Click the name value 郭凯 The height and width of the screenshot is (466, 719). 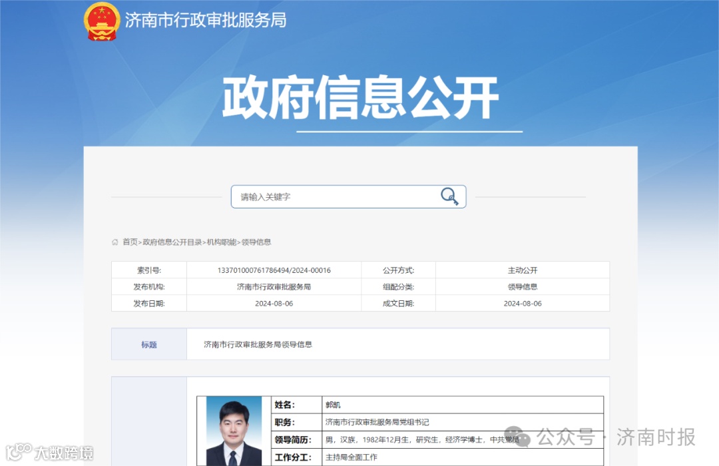333,405
